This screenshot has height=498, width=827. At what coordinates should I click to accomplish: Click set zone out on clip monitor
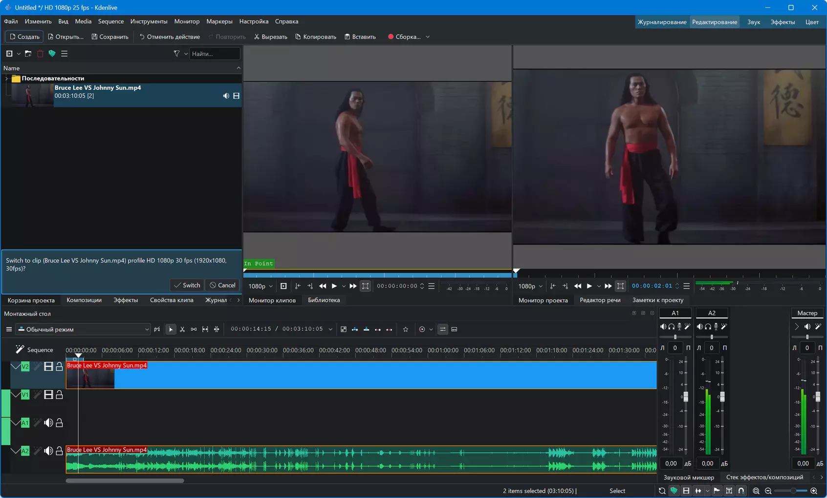(310, 286)
